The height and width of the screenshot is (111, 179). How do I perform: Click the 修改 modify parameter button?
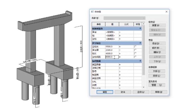pos(157,48)
